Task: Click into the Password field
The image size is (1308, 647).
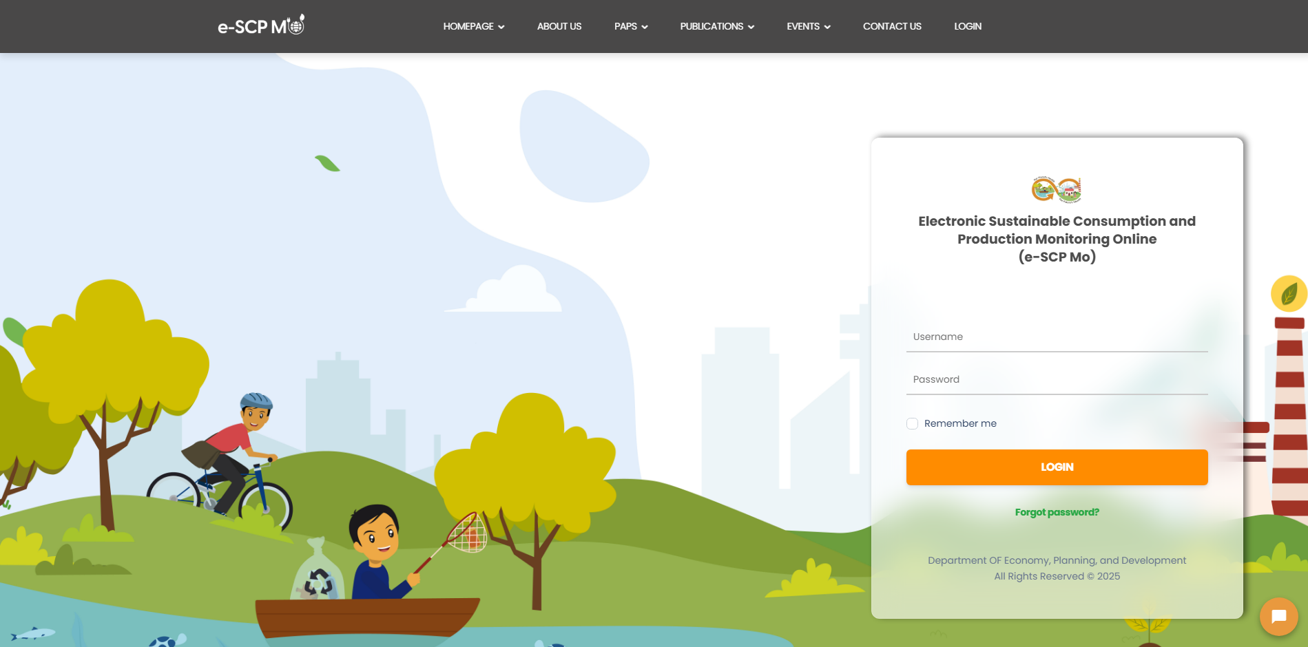Action: pos(1057,380)
